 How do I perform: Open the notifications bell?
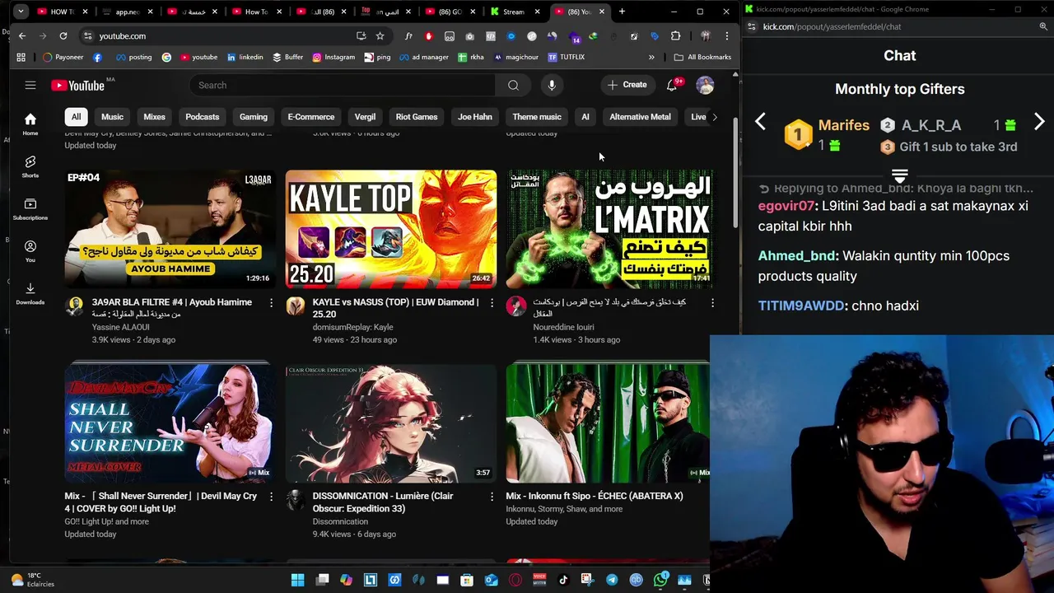click(672, 85)
